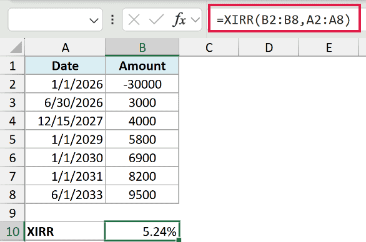Select row 6 header

pos(12,158)
